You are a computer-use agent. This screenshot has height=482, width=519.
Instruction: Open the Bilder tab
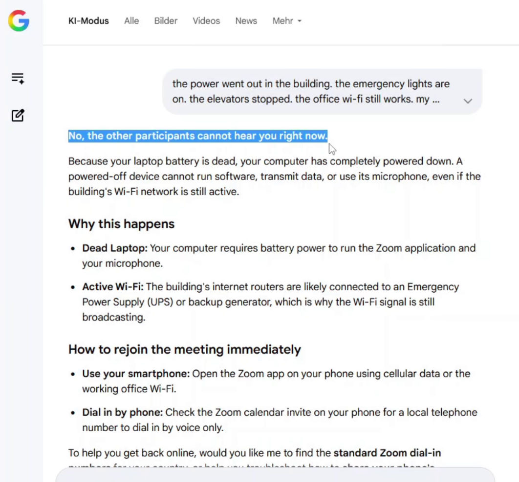click(x=166, y=21)
